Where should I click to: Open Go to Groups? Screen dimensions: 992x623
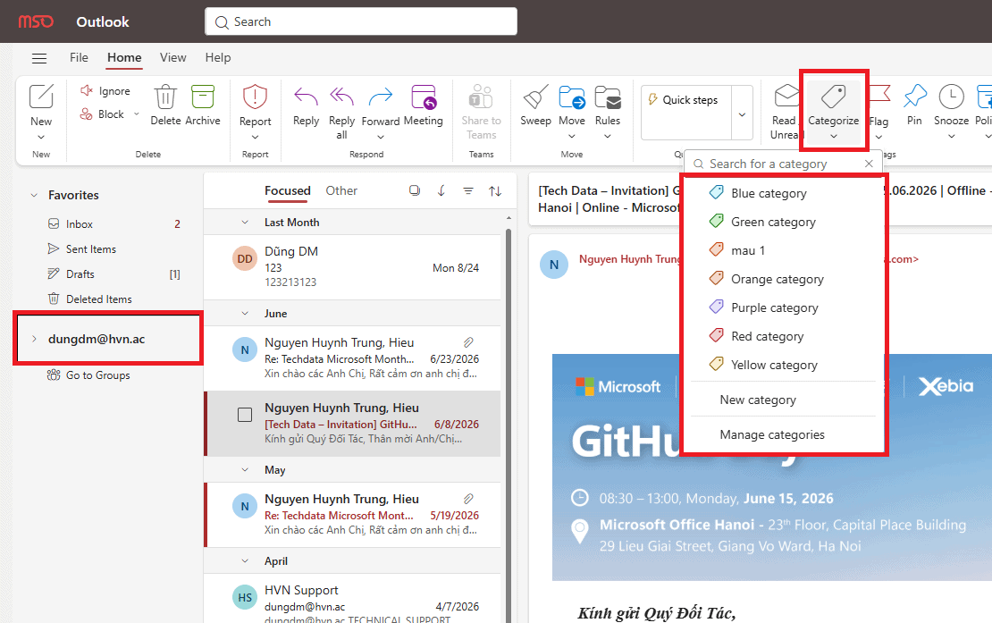[98, 375]
